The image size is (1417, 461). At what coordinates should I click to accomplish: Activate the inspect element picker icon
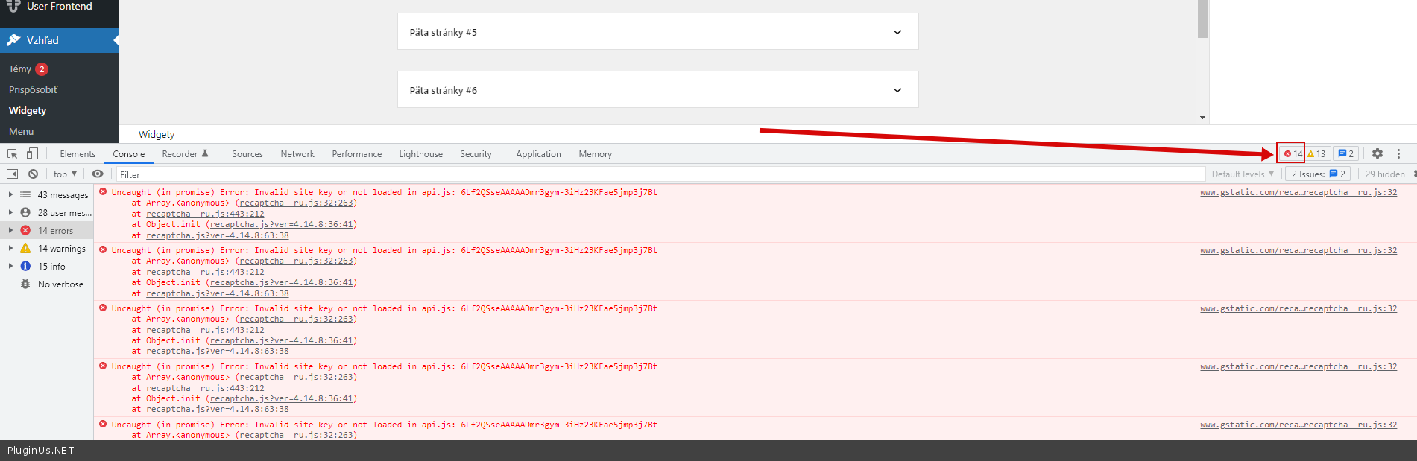click(13, 153)
